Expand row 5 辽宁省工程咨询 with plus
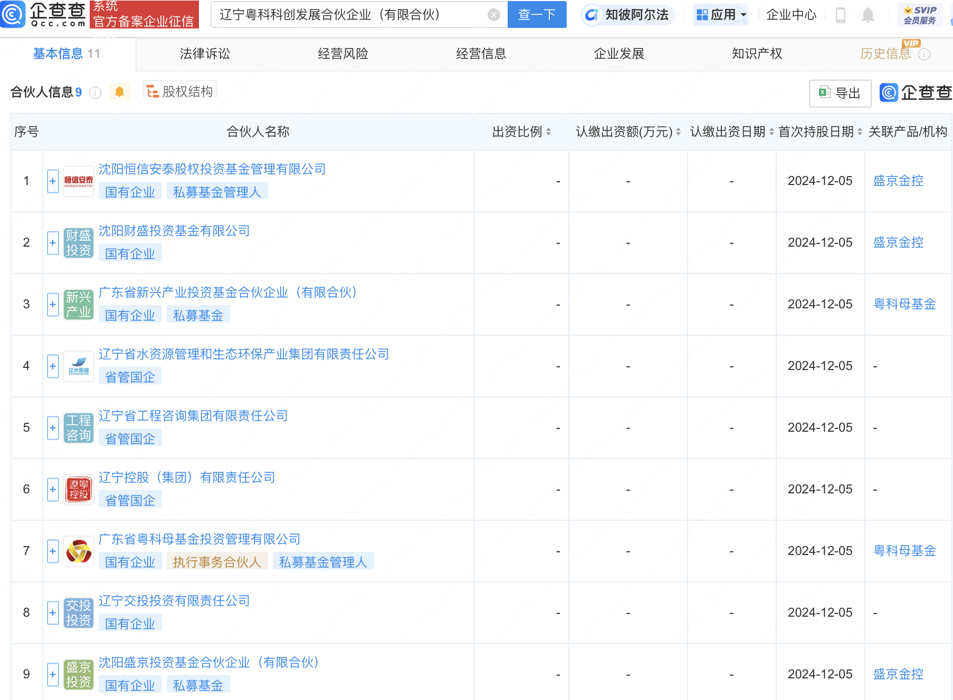The image size is (953, 700). (53, 428)
